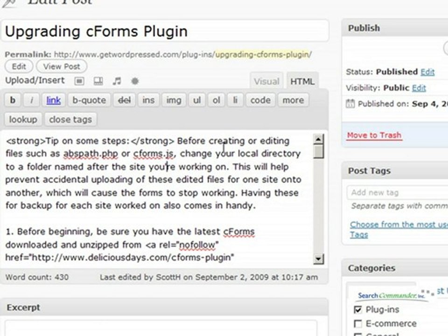The height and width of the screenshot is (336, 448).
Task: Click the Add an Image upload icon
Action: (79, 81)
